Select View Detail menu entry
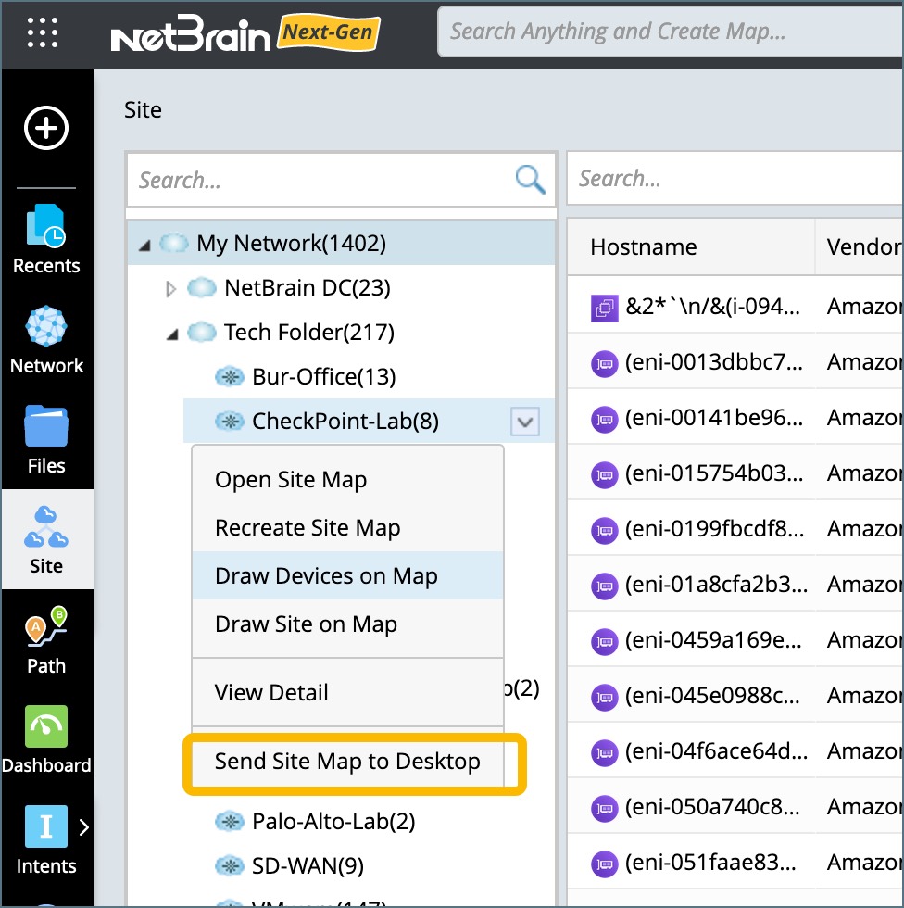This screenshot has width=904, height=908. tap(271, 692)
